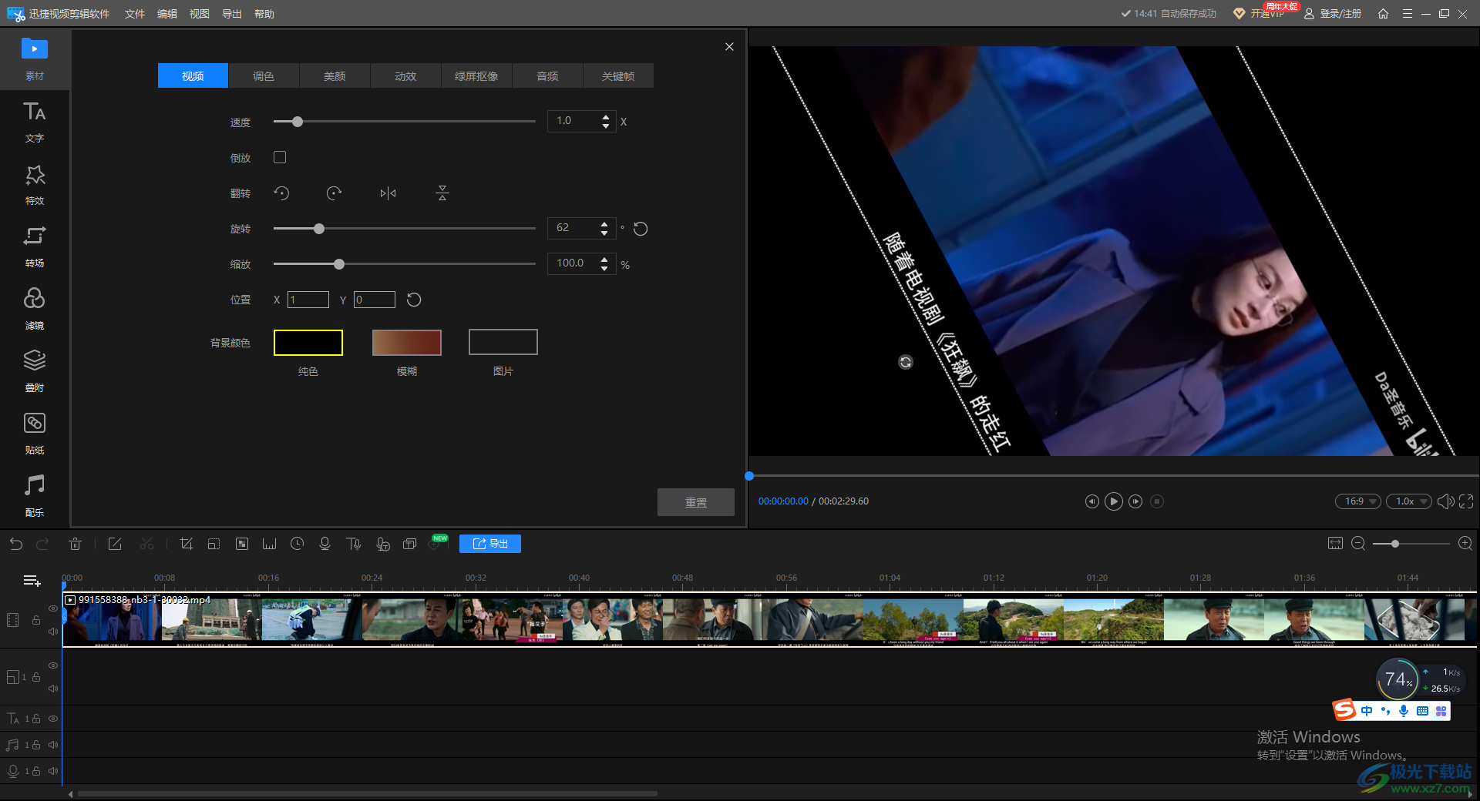Open the 16:9 aspect ratio dropdown
Viewport: 1480px width, 801px height.
click(x=1358, y=501)
